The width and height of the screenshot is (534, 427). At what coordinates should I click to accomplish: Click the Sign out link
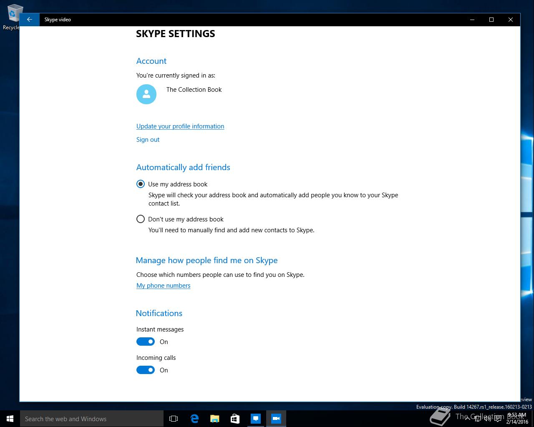(148, 140)
